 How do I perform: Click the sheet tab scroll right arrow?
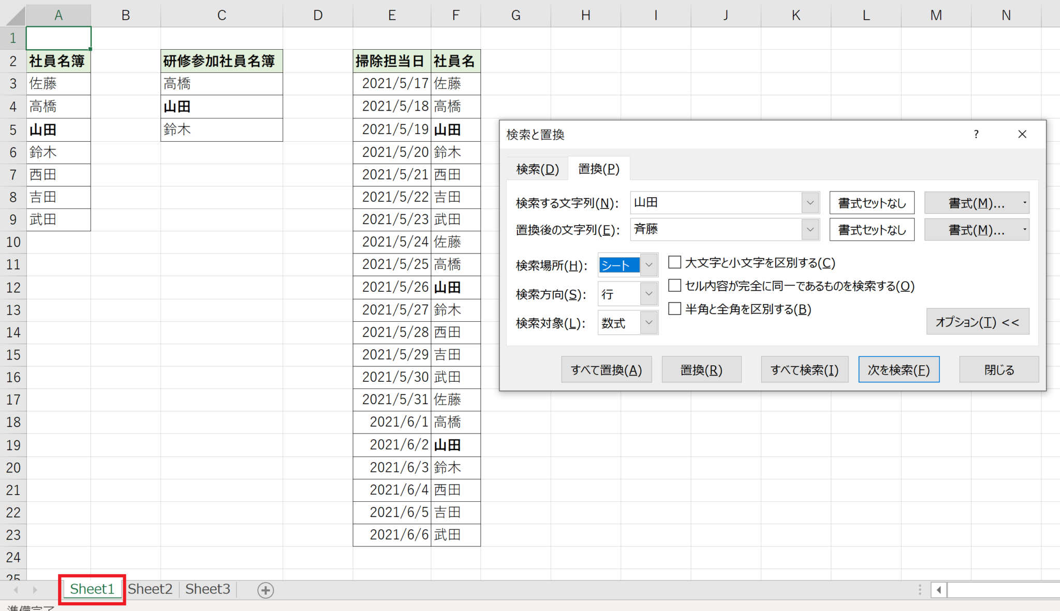tap(35, 590)
